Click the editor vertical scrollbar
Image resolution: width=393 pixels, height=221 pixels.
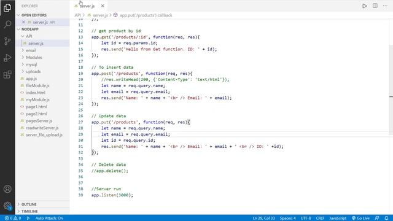pyautogui.click(x=391, y=90)
